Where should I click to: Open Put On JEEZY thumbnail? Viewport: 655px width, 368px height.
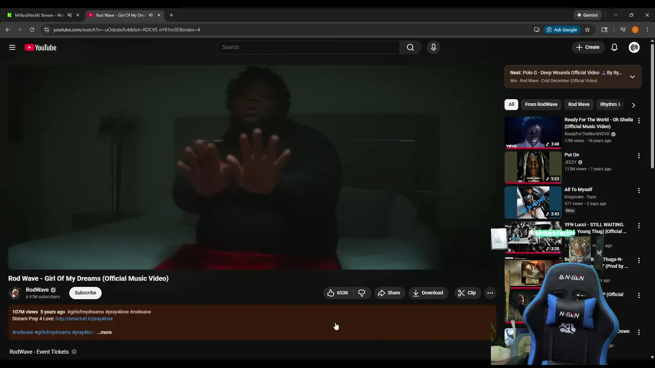tap(533, 167)
